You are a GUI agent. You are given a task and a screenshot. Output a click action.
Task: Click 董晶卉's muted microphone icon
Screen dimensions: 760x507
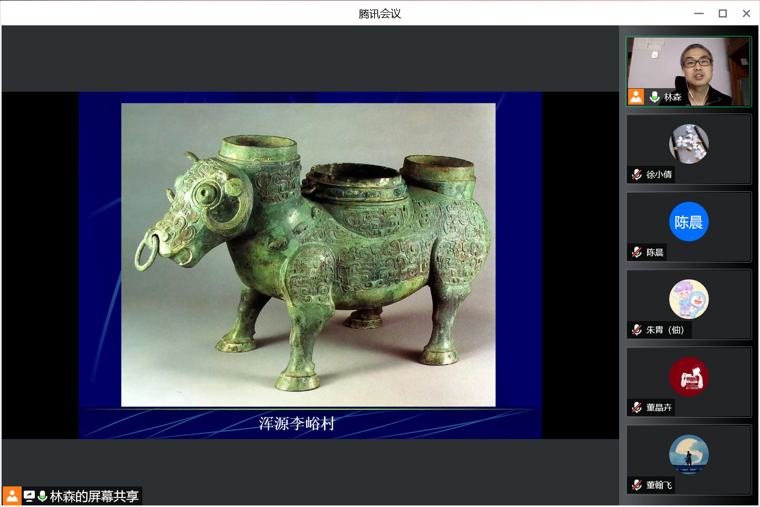[x=637, y=407]
